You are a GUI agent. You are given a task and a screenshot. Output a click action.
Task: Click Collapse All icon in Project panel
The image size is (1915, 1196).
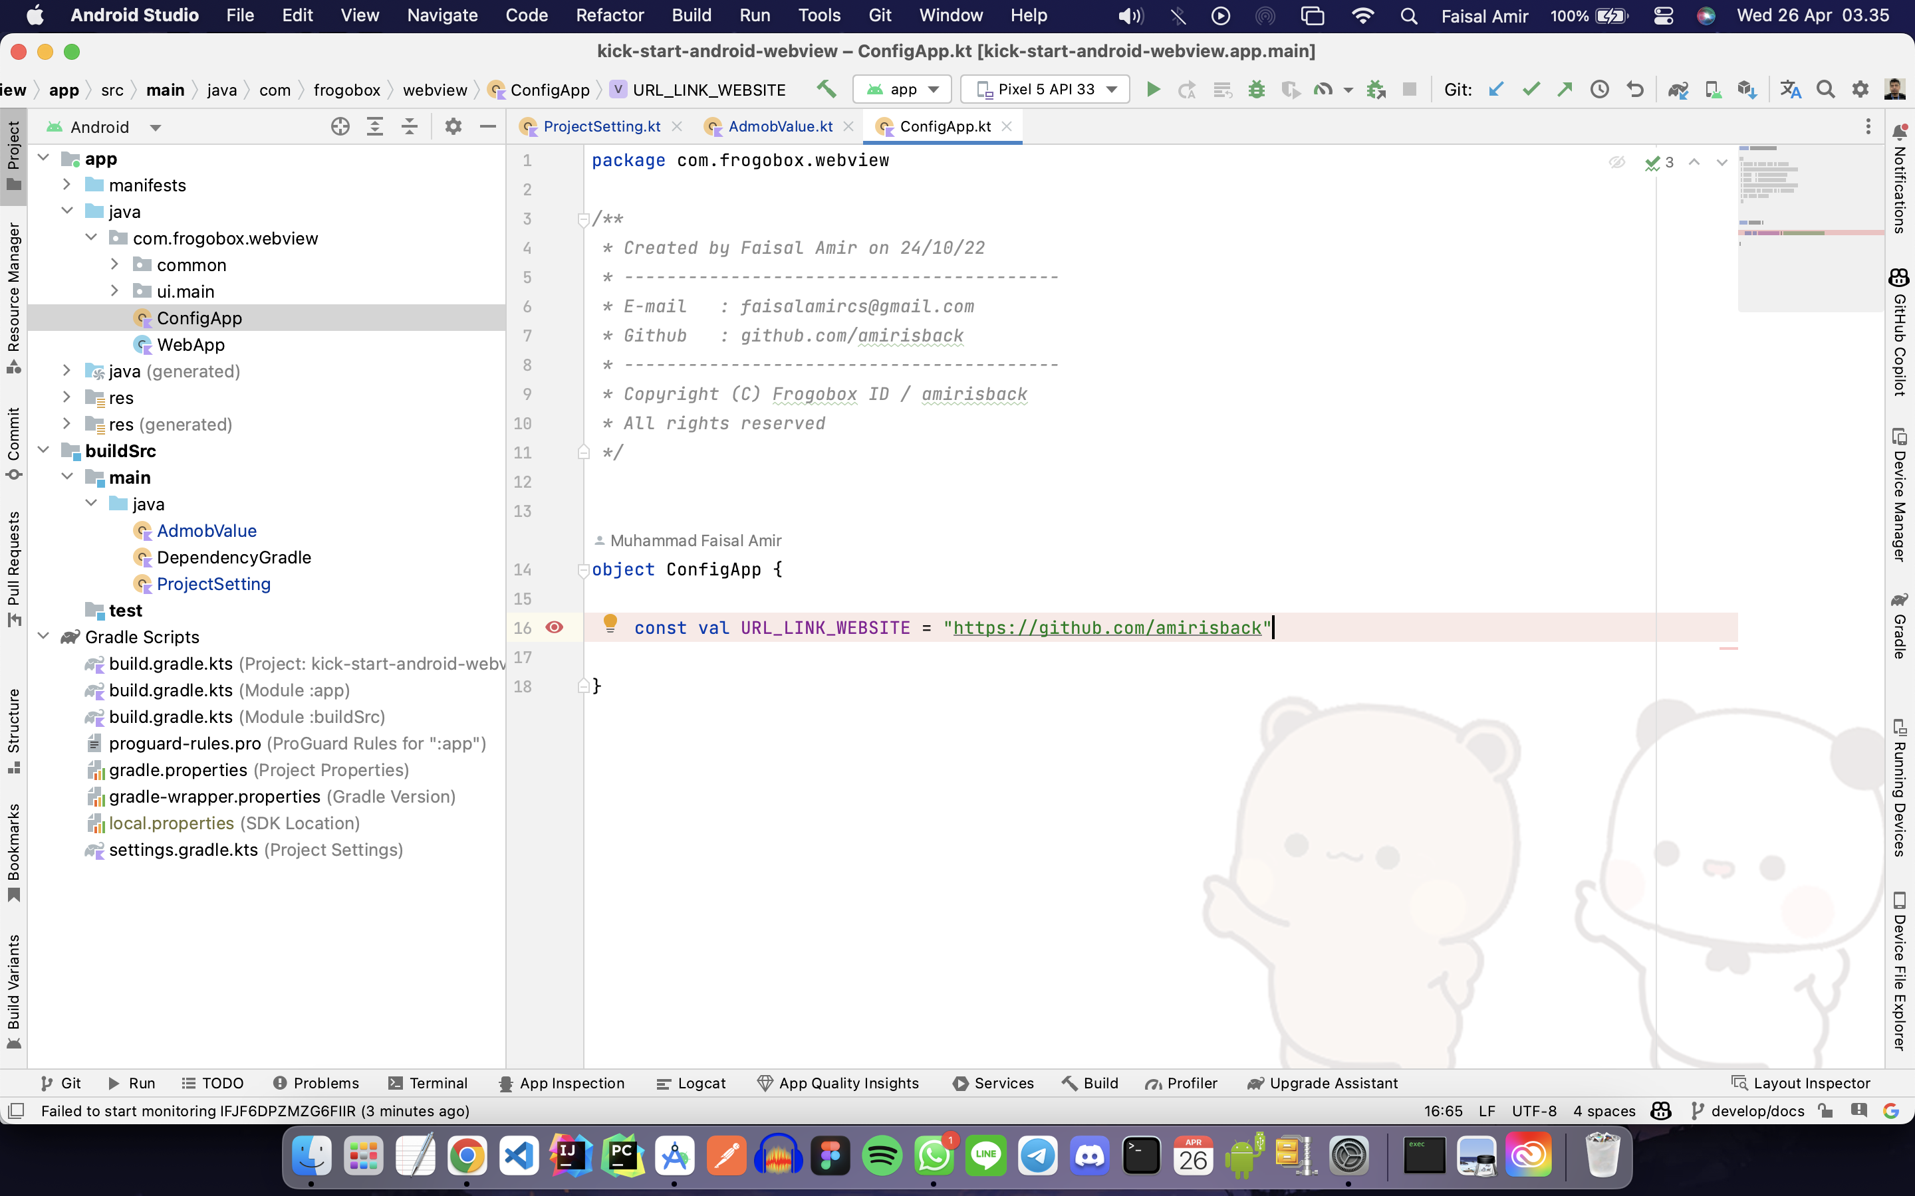coord(409,126)
